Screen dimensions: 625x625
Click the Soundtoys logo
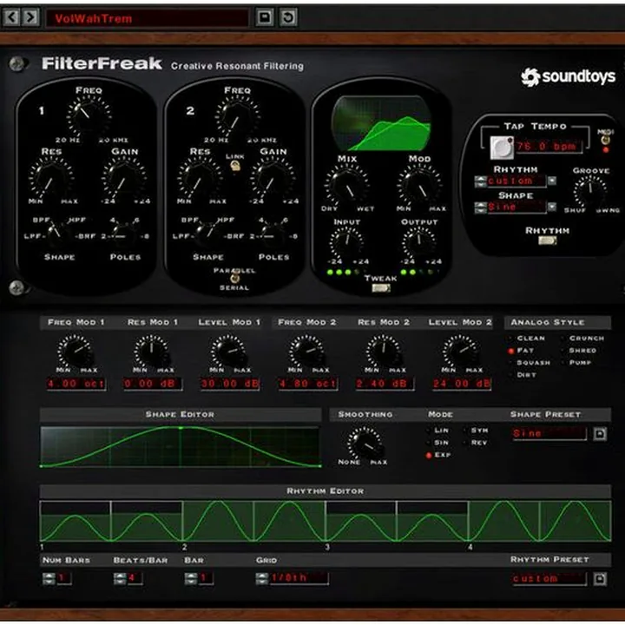point(569,76)
